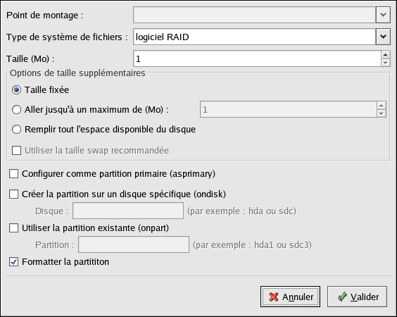Enable Utiliser la partition existante (onpart)
The height and width of the screenshot is (317, 397).
[13, 228]
